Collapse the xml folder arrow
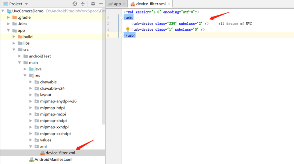 31,146
